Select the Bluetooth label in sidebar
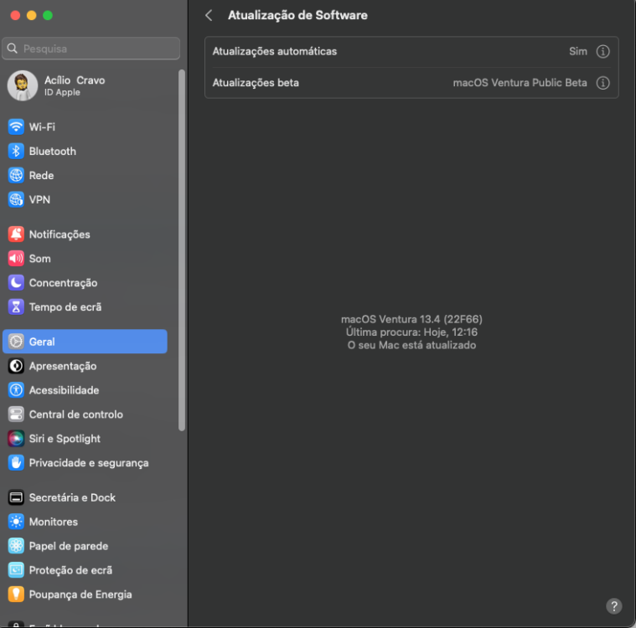636x628 pixels. 53,152
